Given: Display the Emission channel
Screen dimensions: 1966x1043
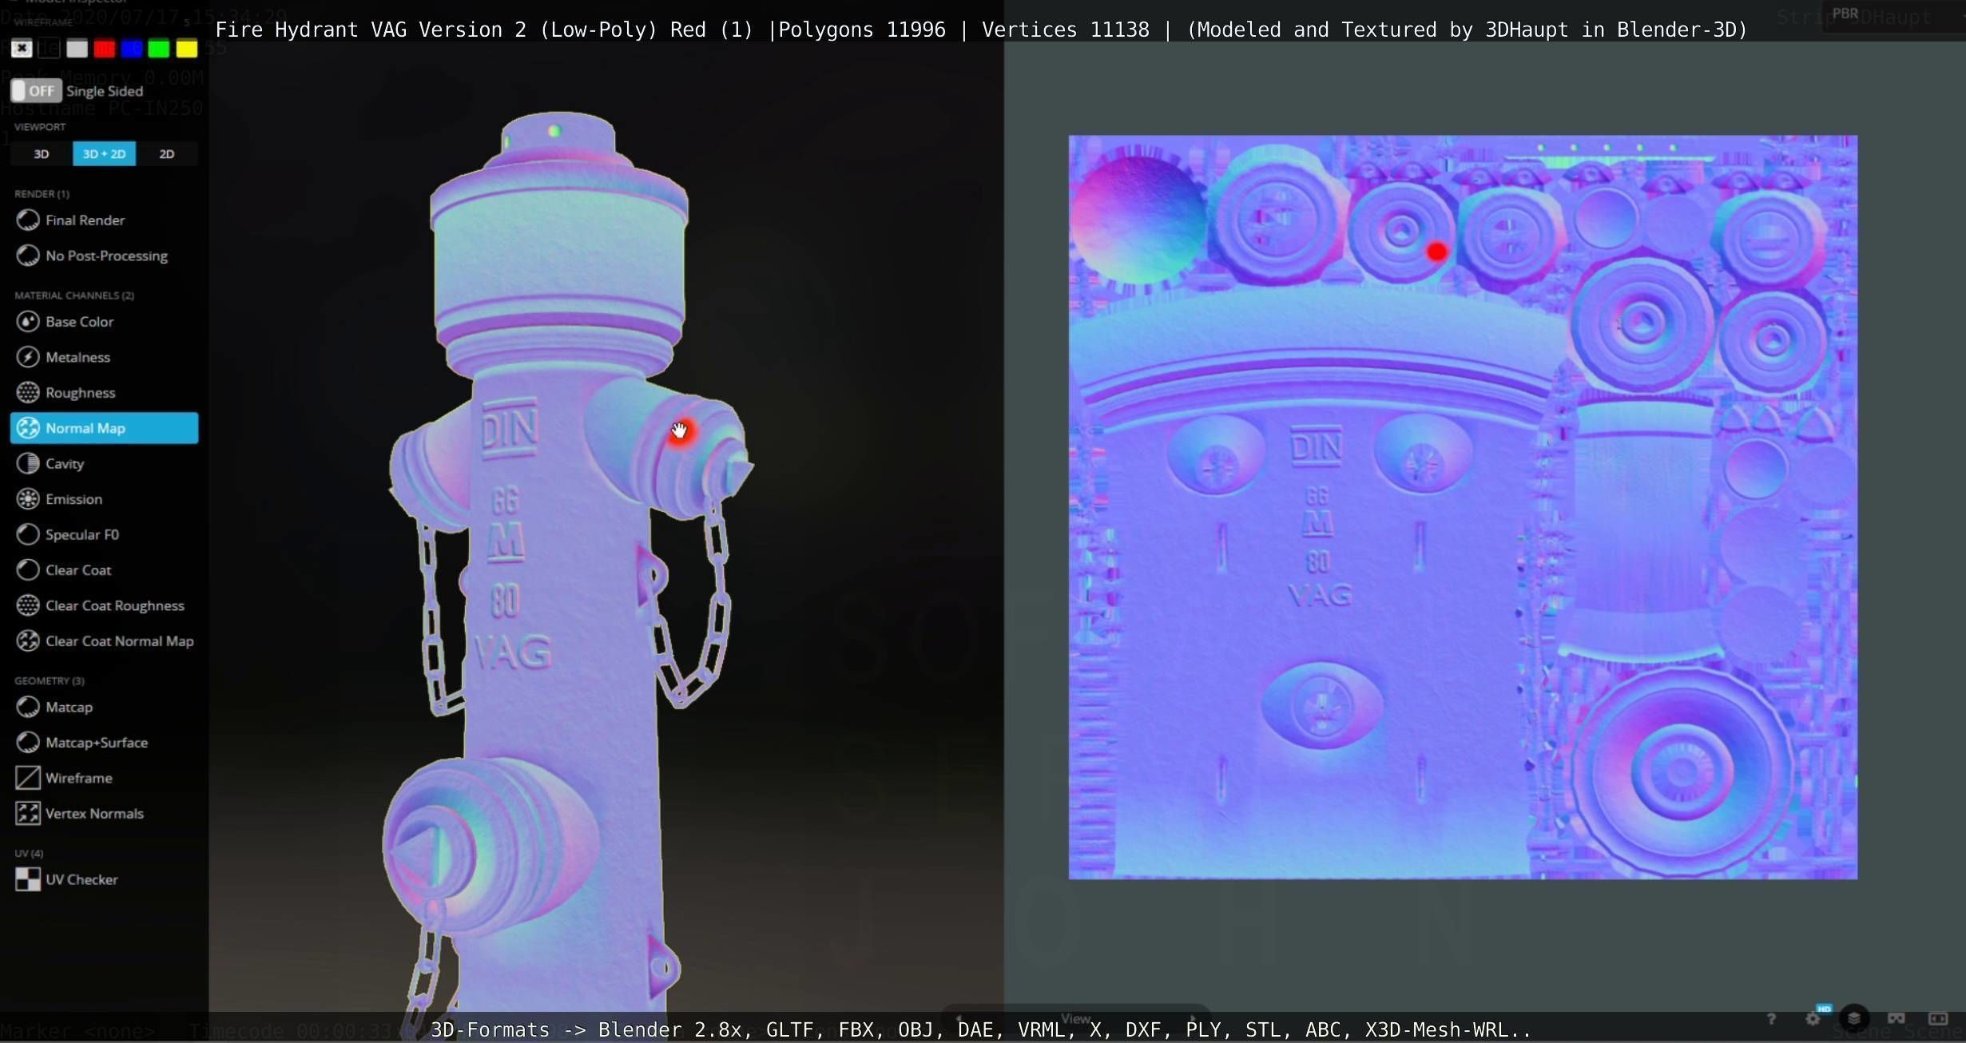Looking at the screenshot, I should 104,499.
